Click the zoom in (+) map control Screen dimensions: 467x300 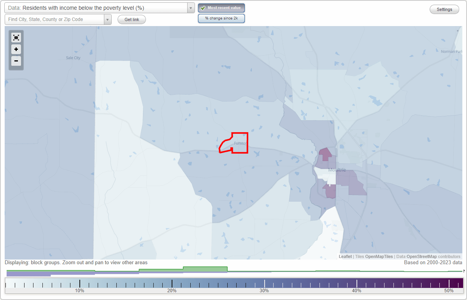pyautogui.click(x=16, y=49)
